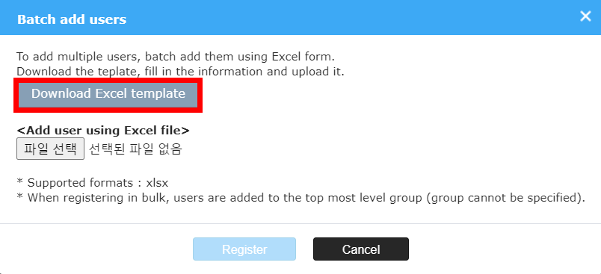The image size is (601, 274).
Task: Click the horizontal divider above Register
Action: pyautogui.click(x=300, y=223)
